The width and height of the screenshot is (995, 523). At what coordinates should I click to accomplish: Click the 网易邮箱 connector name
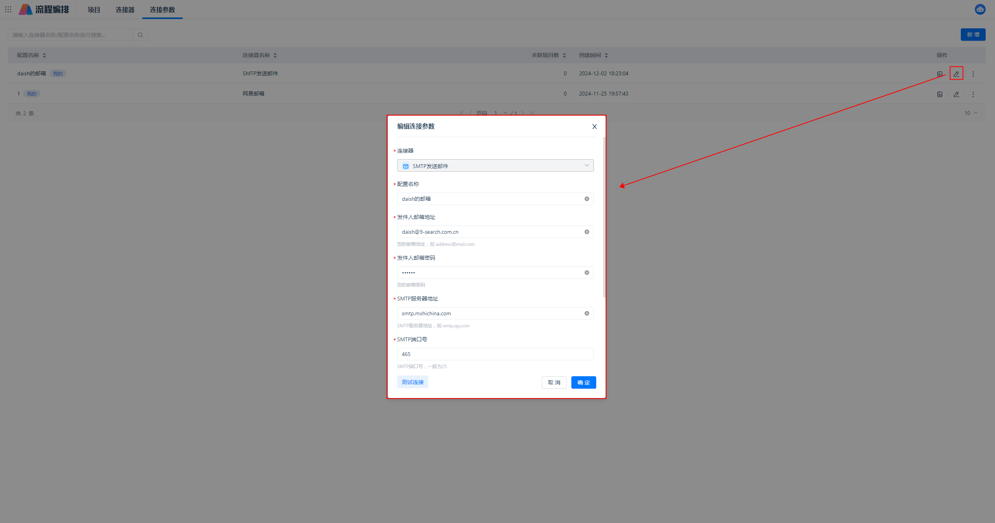(x=253, y=94)
